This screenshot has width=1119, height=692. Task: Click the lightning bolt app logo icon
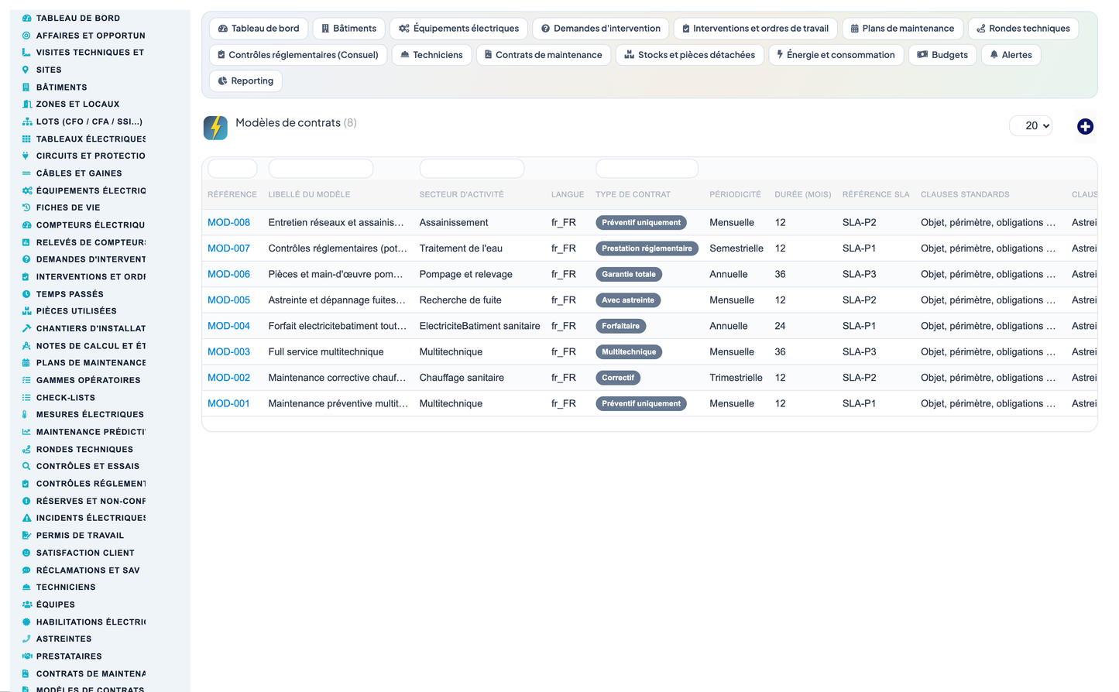[x=215, y=127]
